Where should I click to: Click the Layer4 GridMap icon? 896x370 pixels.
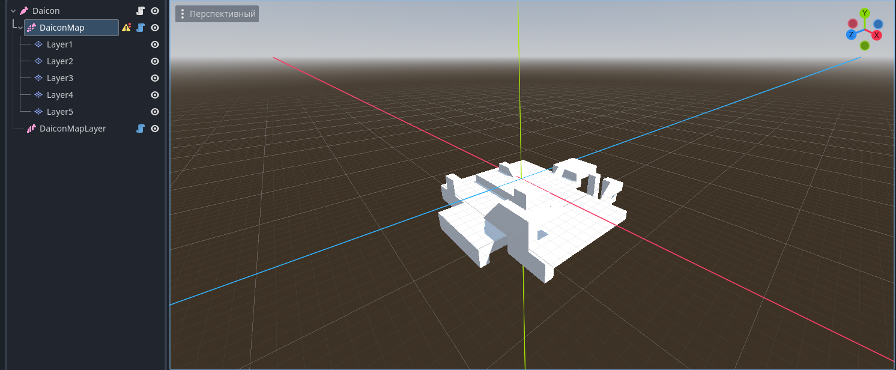pyautogui.click(x=38, y=95)
